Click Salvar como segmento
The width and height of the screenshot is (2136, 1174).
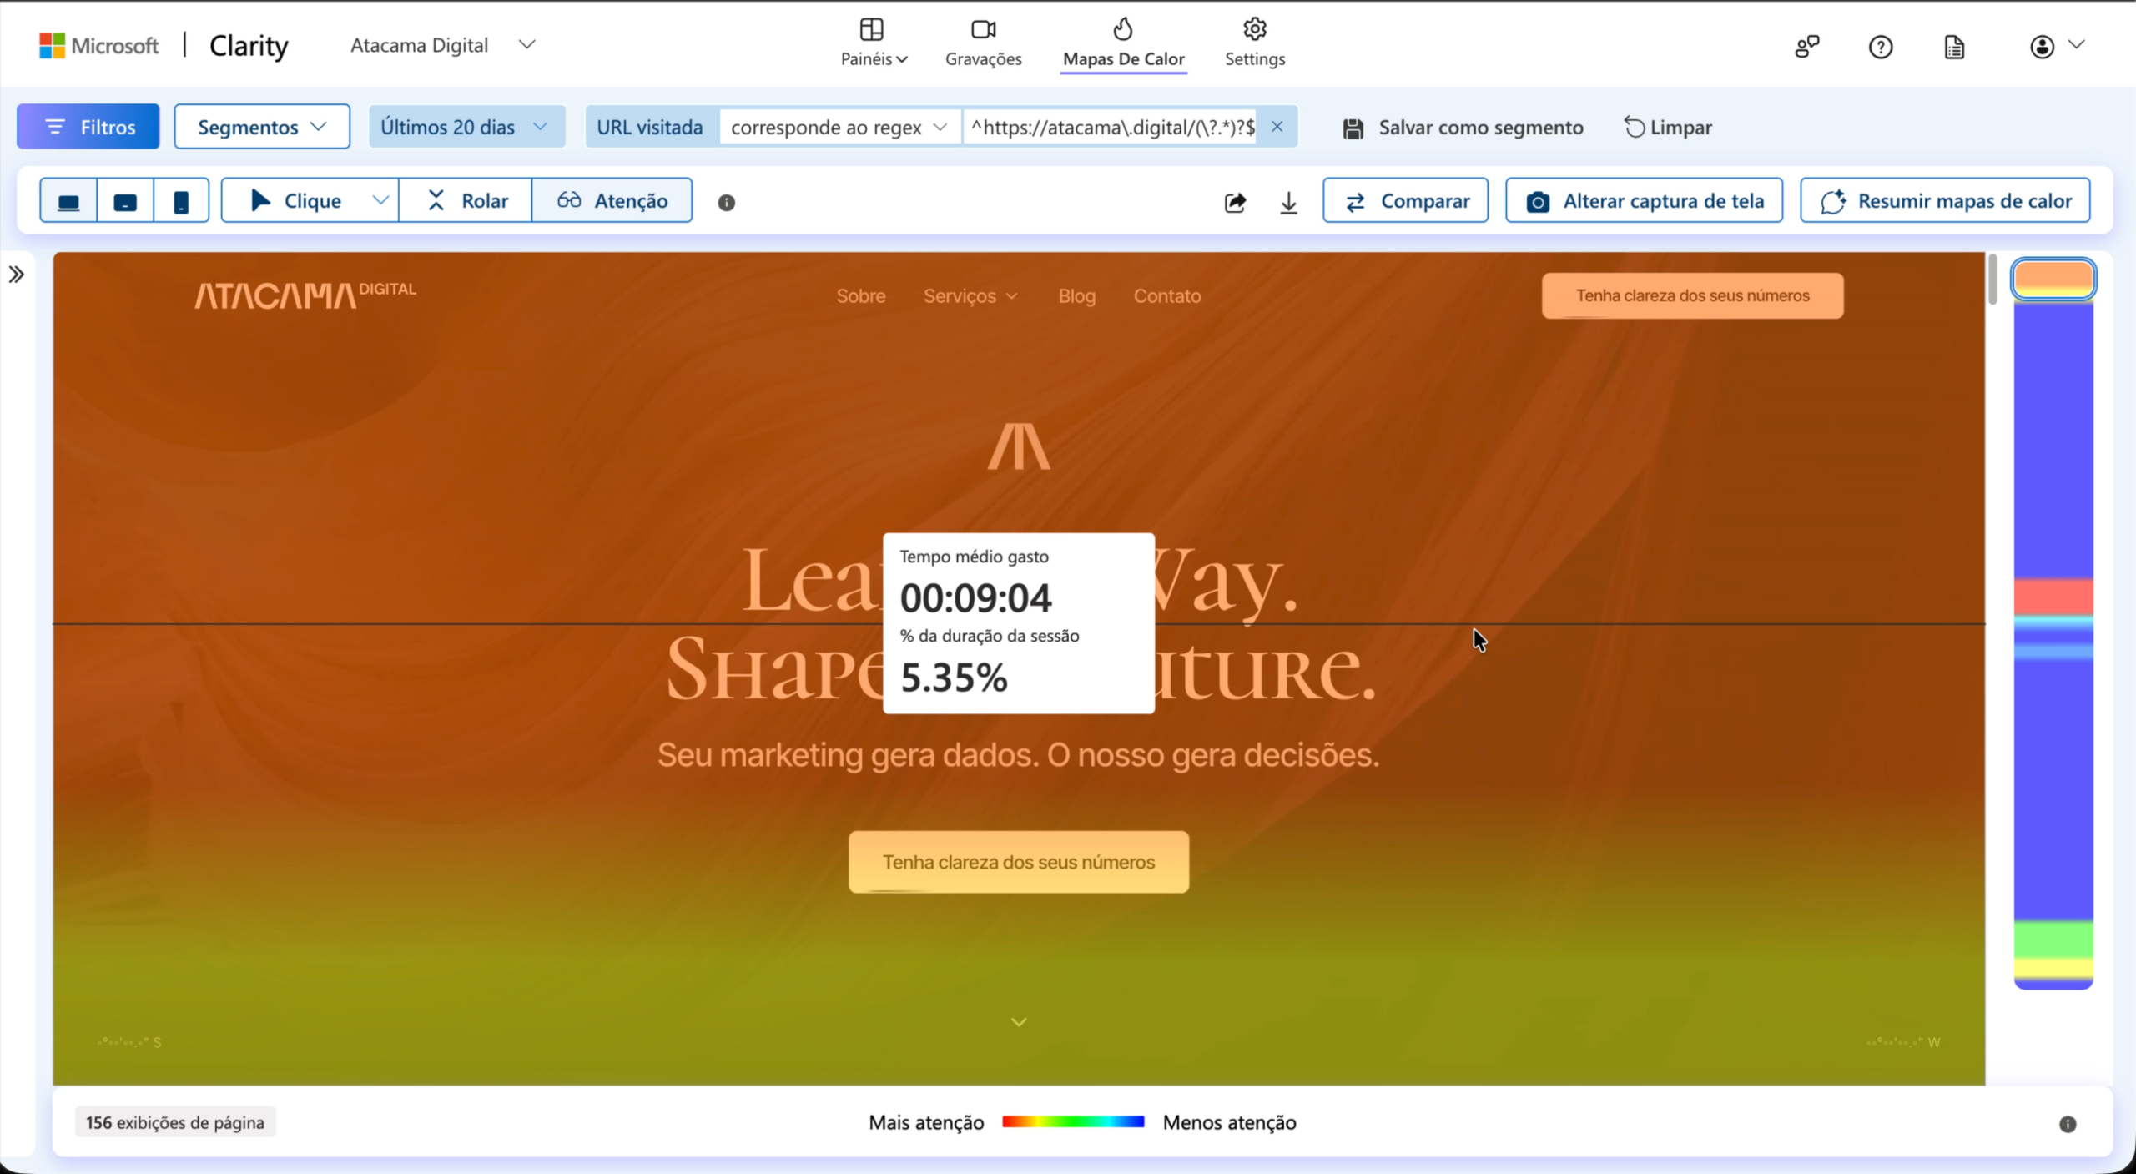pos(1463,128)
